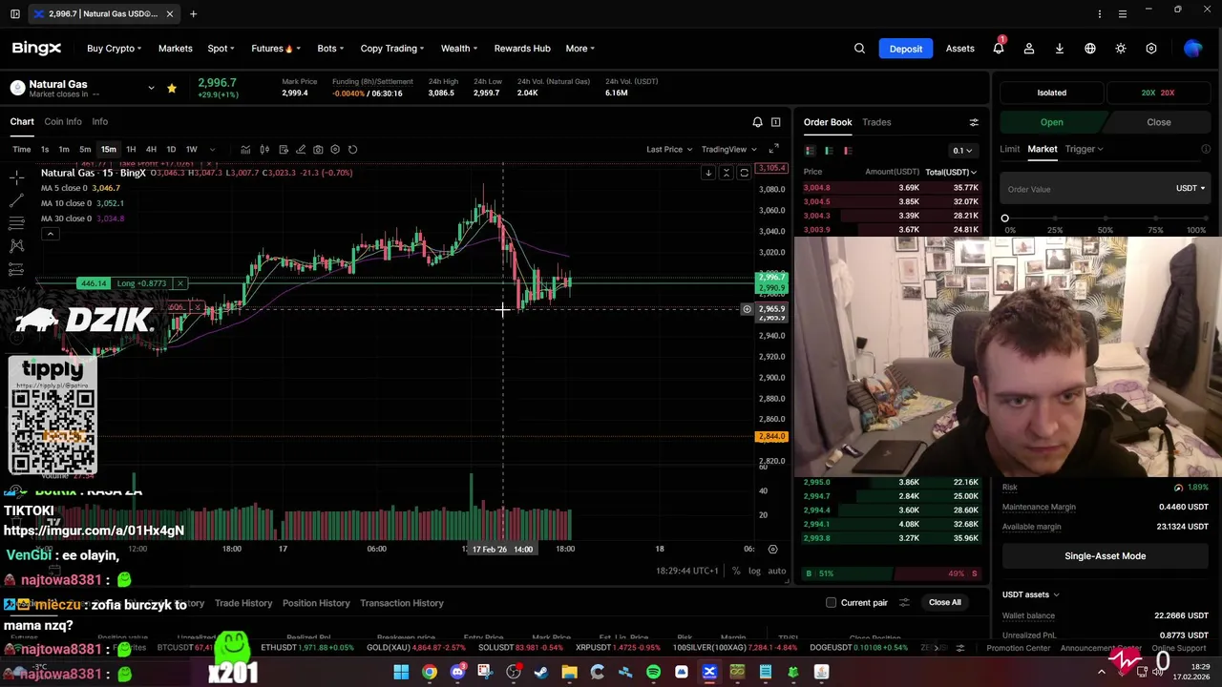Open the Natural Gas pair selector dropdown
The image size is (1222, 687).
pos(151,88)
